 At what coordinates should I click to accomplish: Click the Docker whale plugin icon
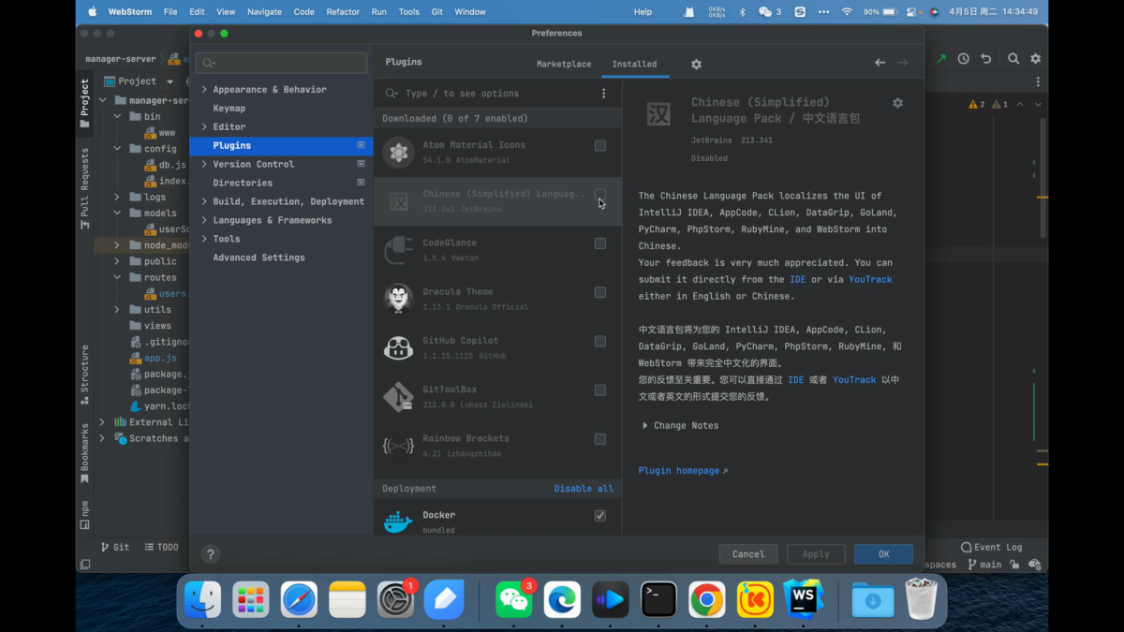click(398, 522)
